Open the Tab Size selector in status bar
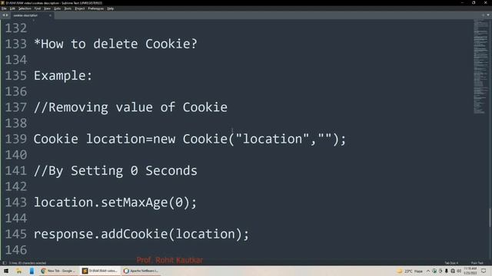This screenshot has width=492, height=276. (x=451, y=263)
